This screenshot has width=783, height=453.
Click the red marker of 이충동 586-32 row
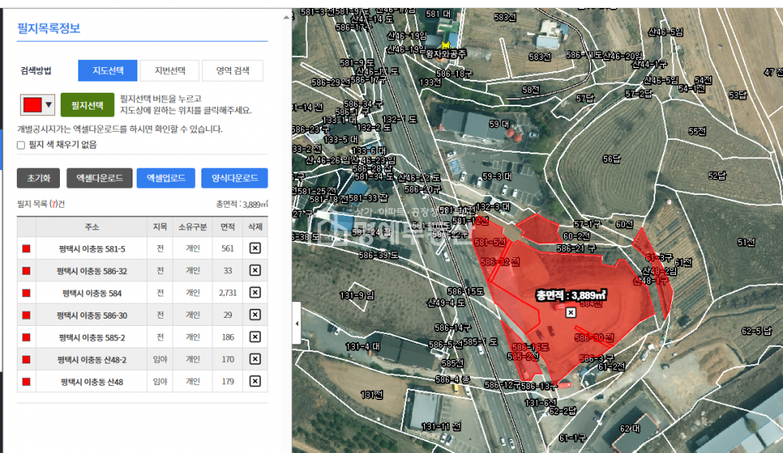[26, 271]
